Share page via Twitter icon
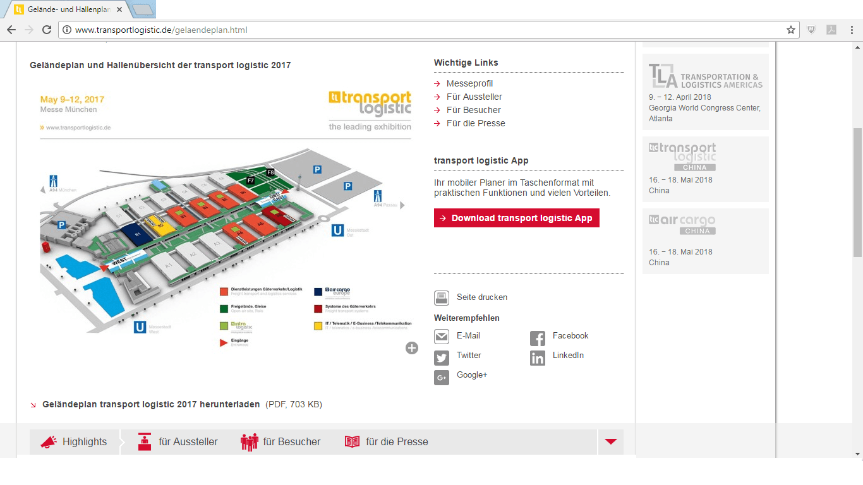 pyautogui.click(x=442, y=358)
